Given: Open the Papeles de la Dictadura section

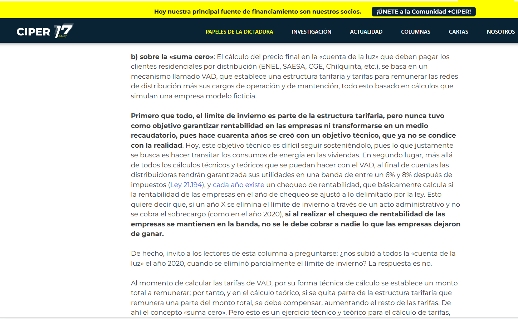Looking at the screenshot, I should point(239,32).
